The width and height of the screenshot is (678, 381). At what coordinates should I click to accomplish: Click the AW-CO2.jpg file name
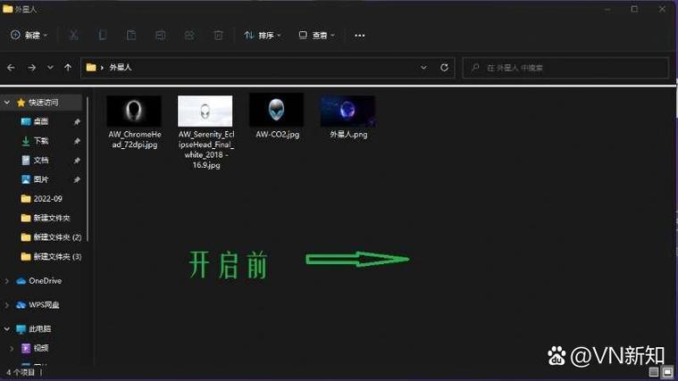[x=277, y=135]
